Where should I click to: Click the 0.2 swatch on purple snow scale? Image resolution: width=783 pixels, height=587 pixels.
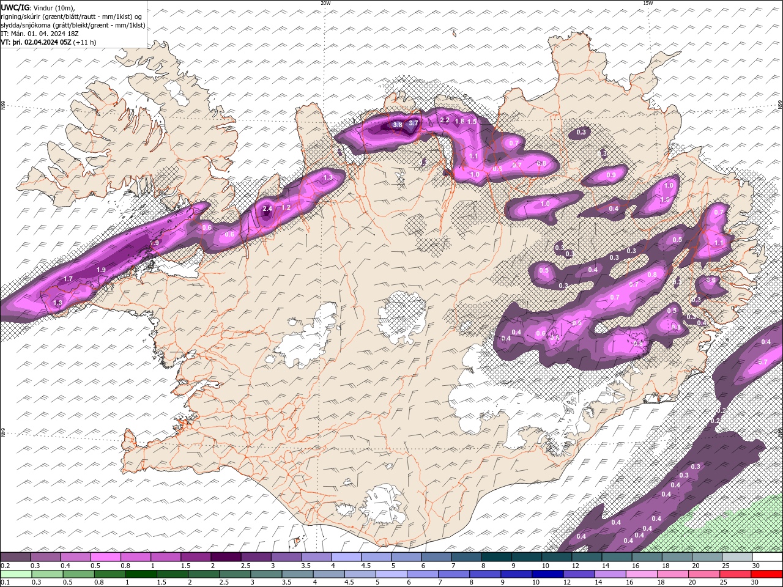click(15, 557)
